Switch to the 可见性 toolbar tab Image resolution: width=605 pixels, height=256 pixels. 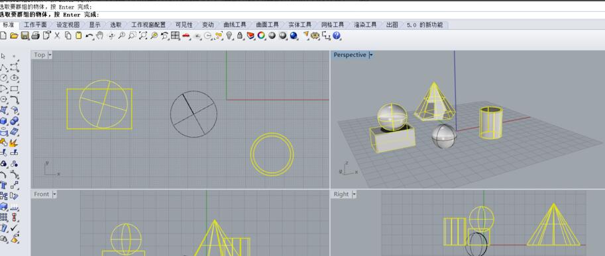coord(184,24)
